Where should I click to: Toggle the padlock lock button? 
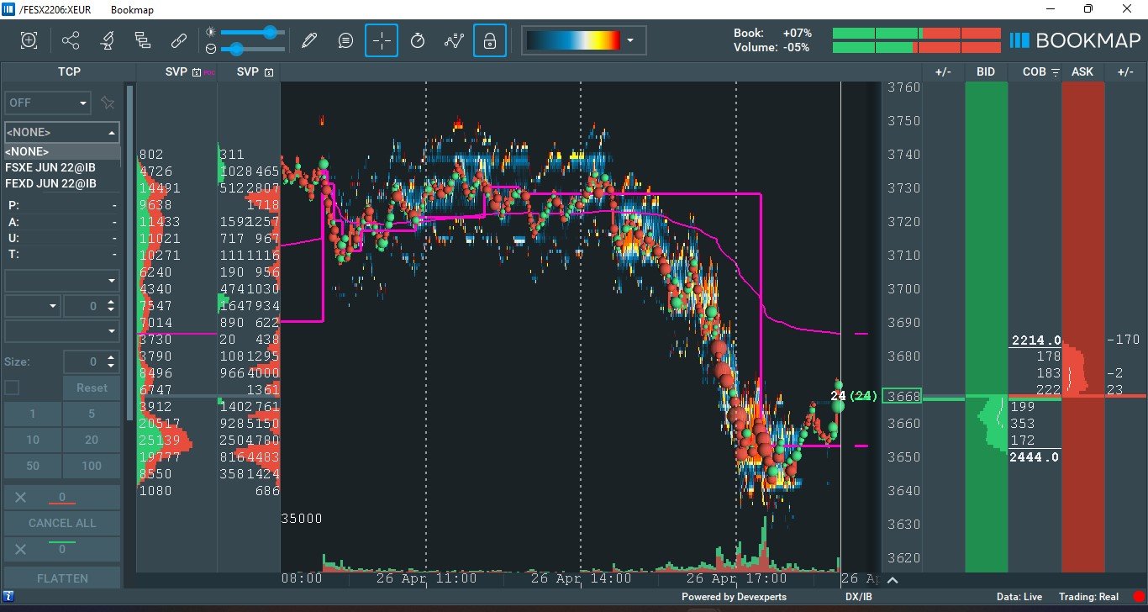tap(490, 40)
